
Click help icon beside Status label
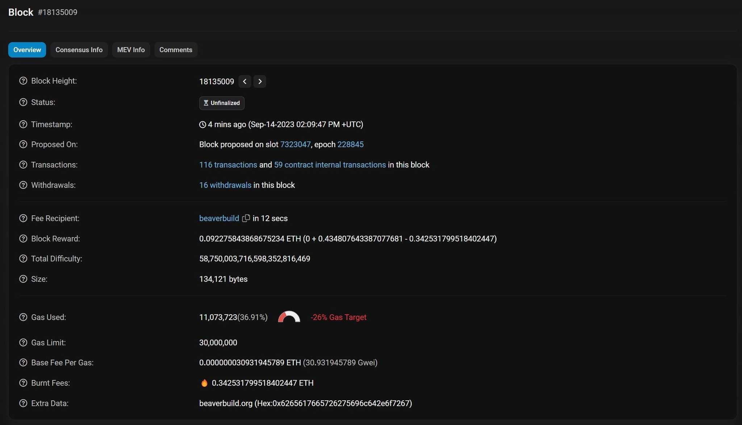(23, 102)
